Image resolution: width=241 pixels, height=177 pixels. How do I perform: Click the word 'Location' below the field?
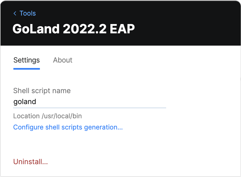click(26, 116)
